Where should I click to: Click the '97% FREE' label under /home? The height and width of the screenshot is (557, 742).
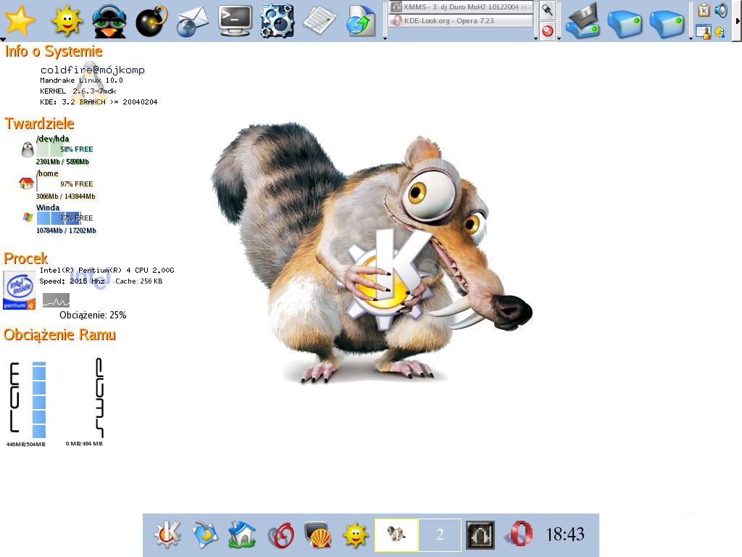pos(77,183)
